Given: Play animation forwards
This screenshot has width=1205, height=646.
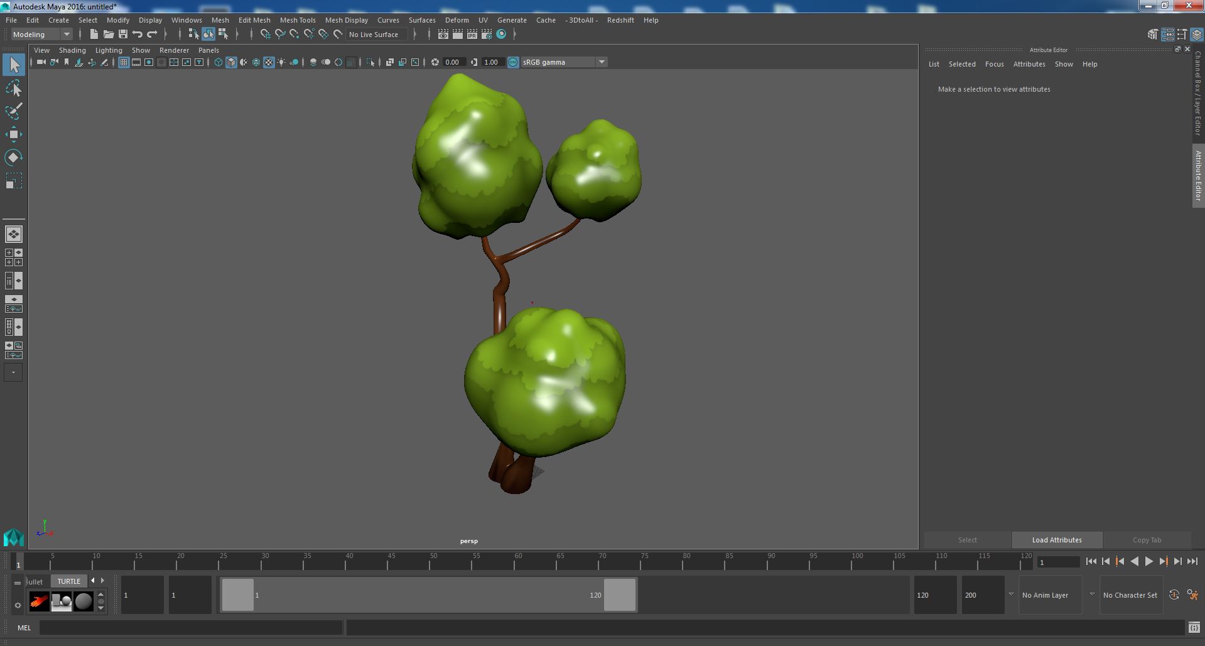Looking at the screenshot, I should click(1148, 562).
